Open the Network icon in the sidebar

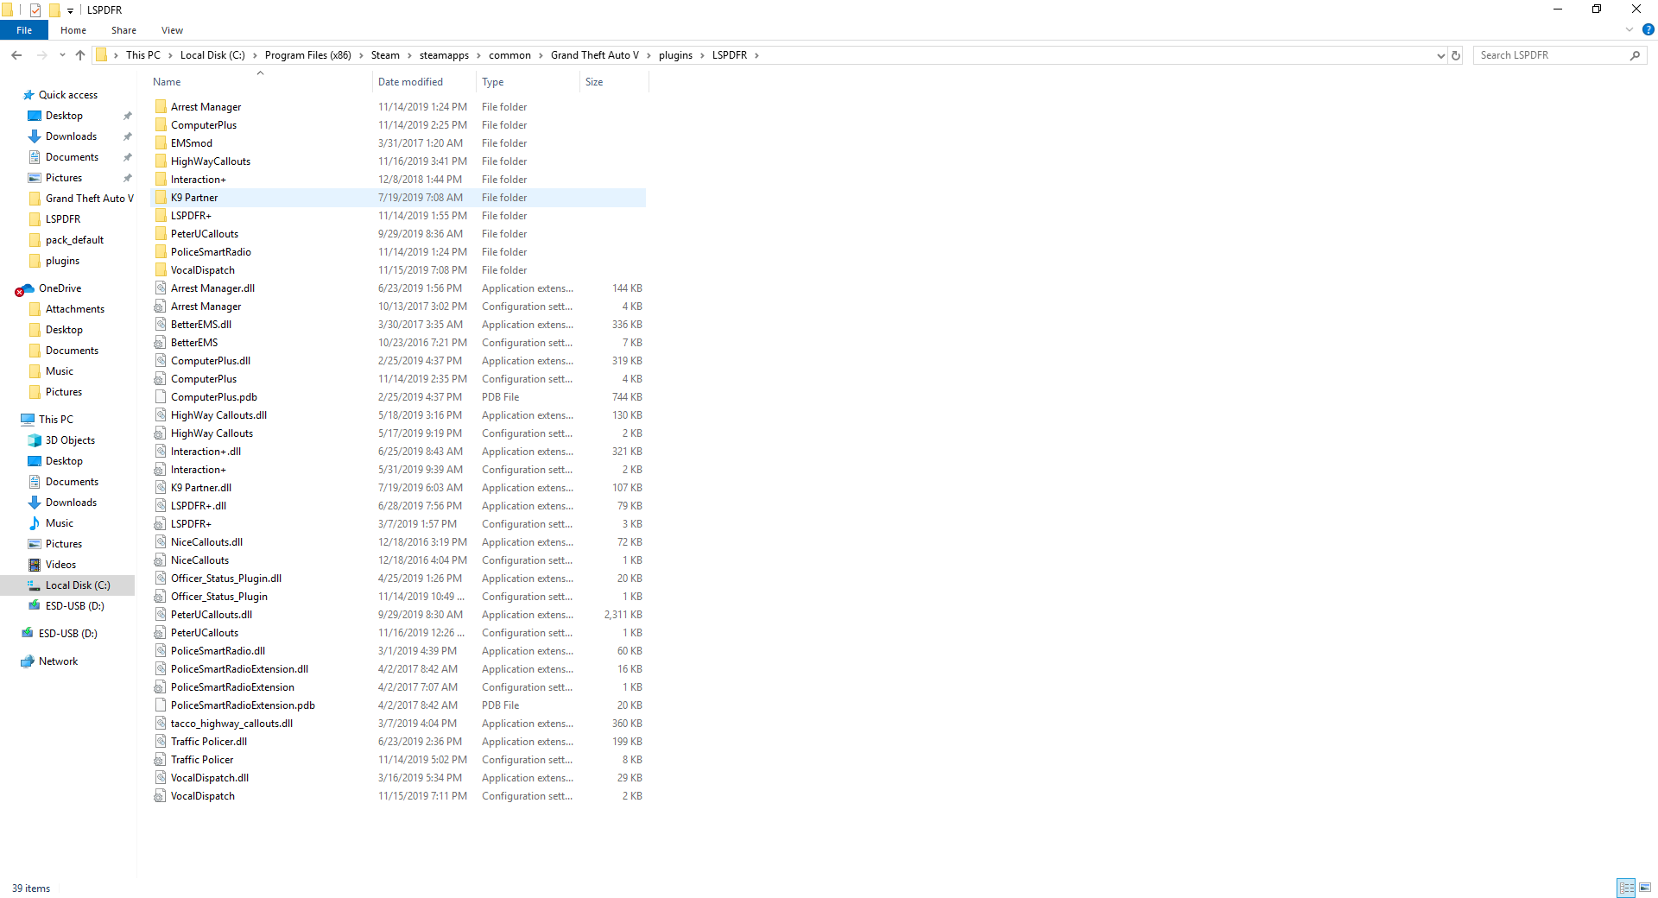[28, 661]
